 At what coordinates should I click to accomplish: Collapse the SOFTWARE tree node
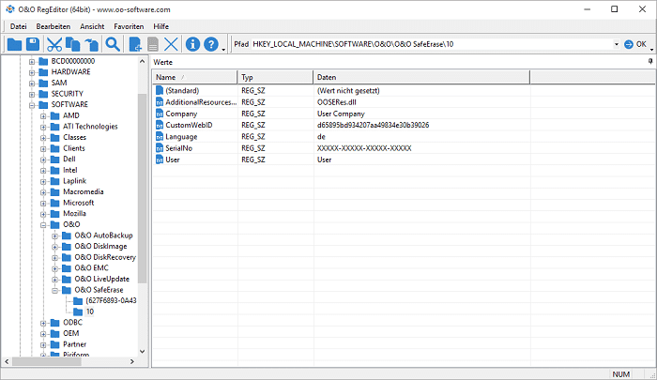click(x=32, y=105)
